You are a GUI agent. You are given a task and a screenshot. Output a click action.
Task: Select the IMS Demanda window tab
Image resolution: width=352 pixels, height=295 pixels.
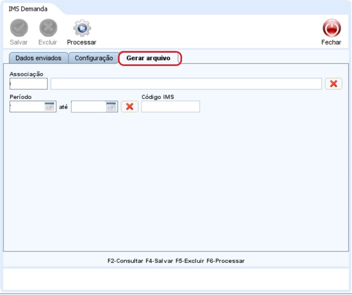point(28,9)
